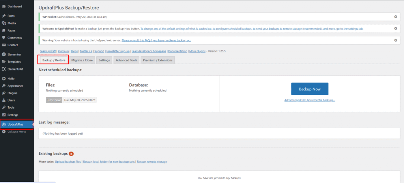Click Rescan local folder for new backup sets

click(109, 162)
